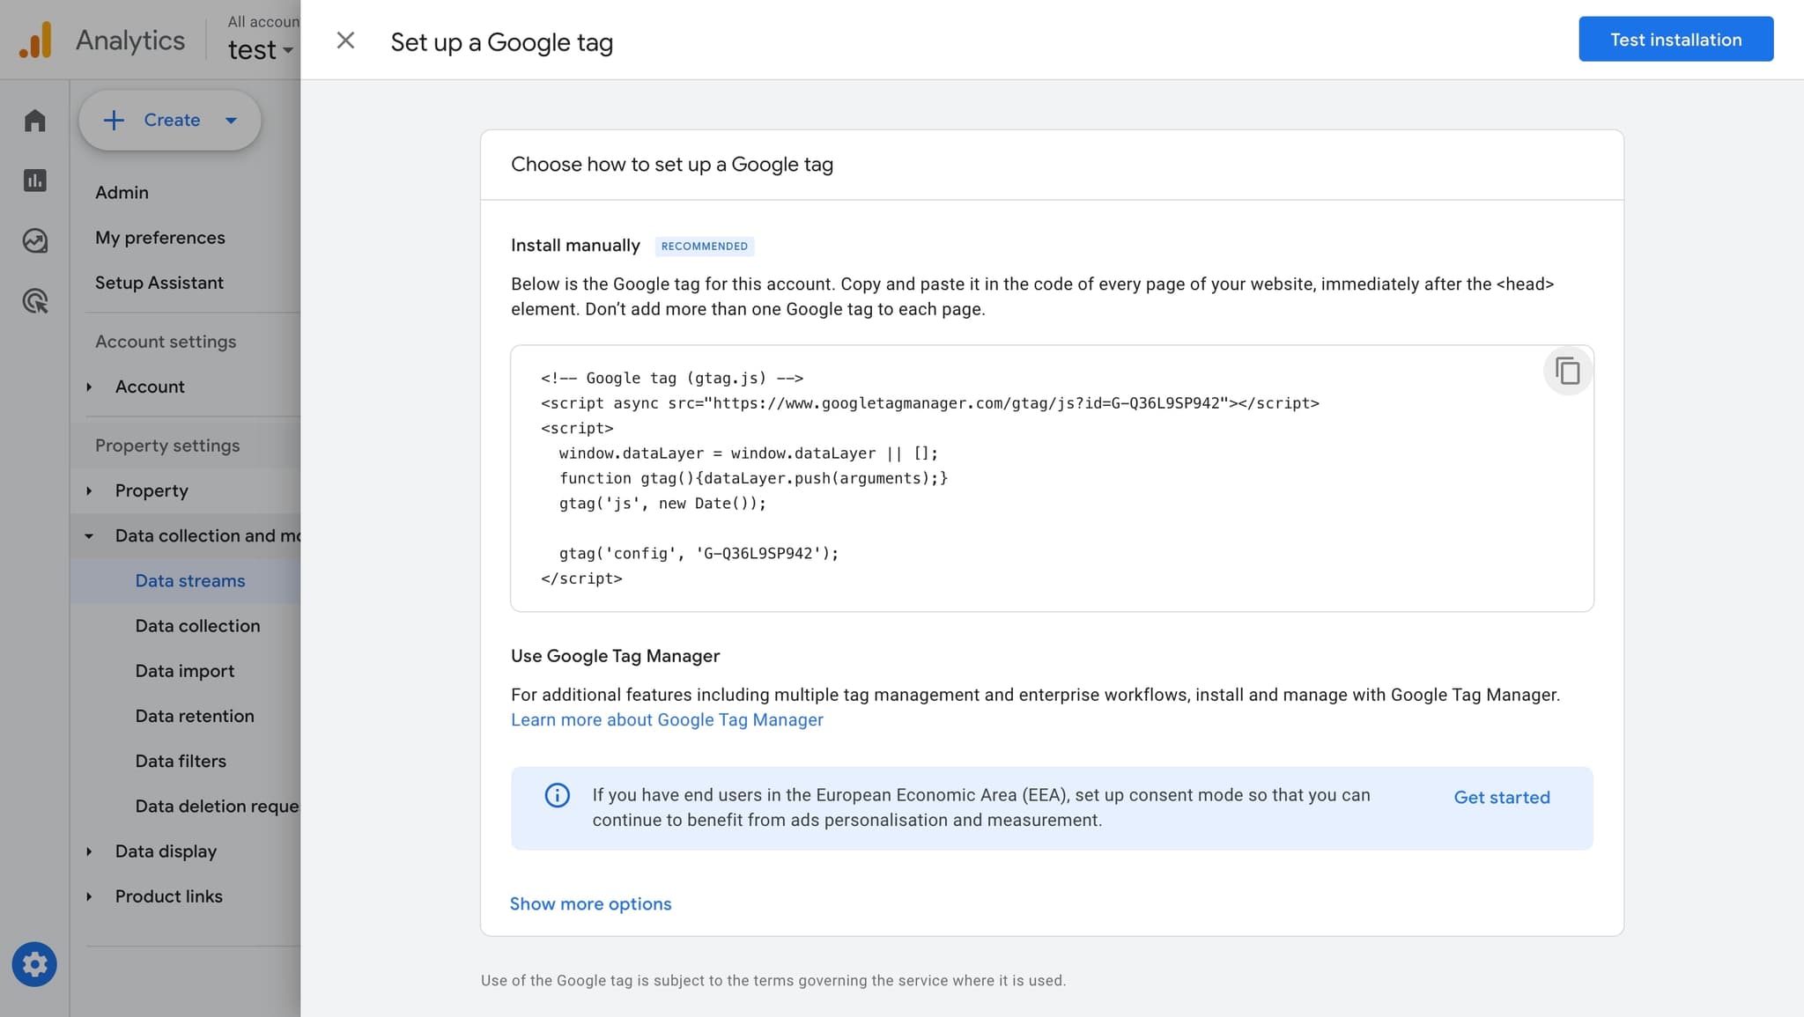Viewport: 1804px width, 1017px height.
Task: Select Data retention in the sidebar
Action: [195, 716]
